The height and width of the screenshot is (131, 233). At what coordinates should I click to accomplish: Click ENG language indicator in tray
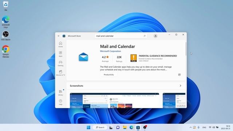point(204,127)
